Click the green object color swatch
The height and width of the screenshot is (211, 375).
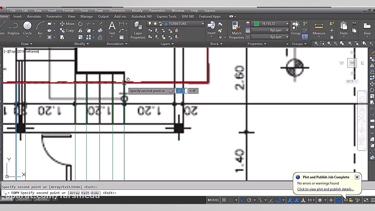[x=256, y=24]
